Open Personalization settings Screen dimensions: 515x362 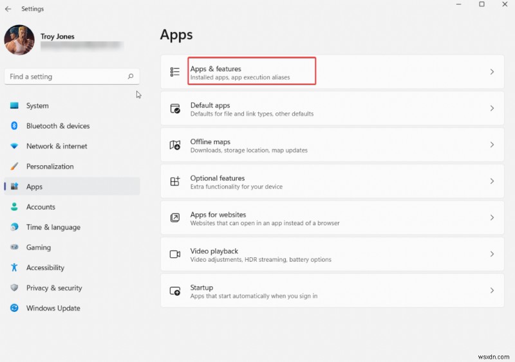click(72, 167)
